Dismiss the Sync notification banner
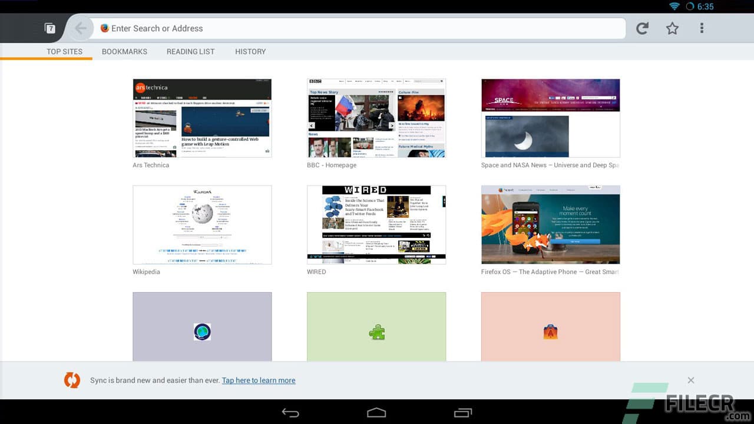 point(690,380)
